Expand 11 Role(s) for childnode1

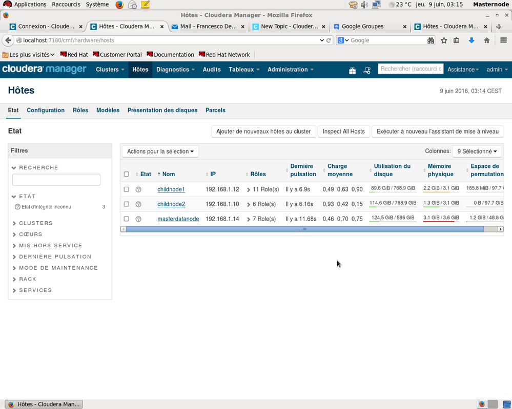point(263,189)
